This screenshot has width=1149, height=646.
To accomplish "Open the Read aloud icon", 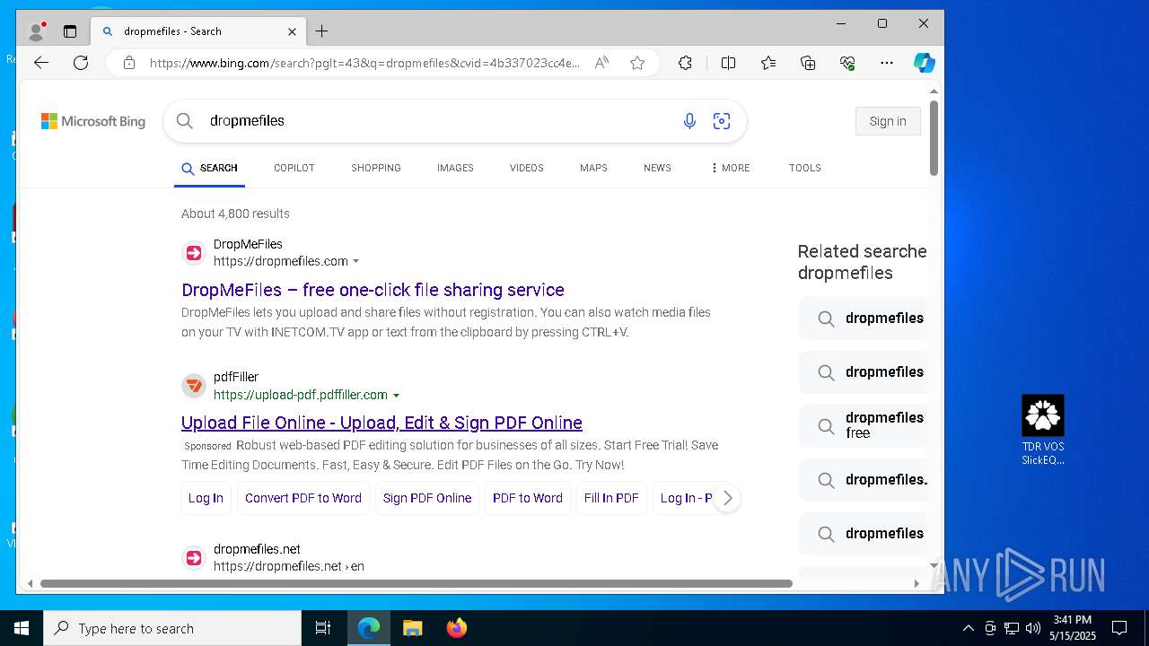I will coord(601,63).
